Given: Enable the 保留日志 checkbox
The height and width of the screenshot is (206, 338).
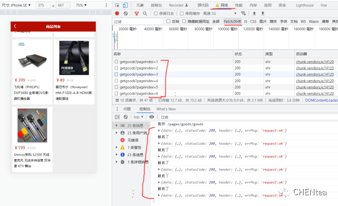Looking at the screenshot, I should [156, 14].
